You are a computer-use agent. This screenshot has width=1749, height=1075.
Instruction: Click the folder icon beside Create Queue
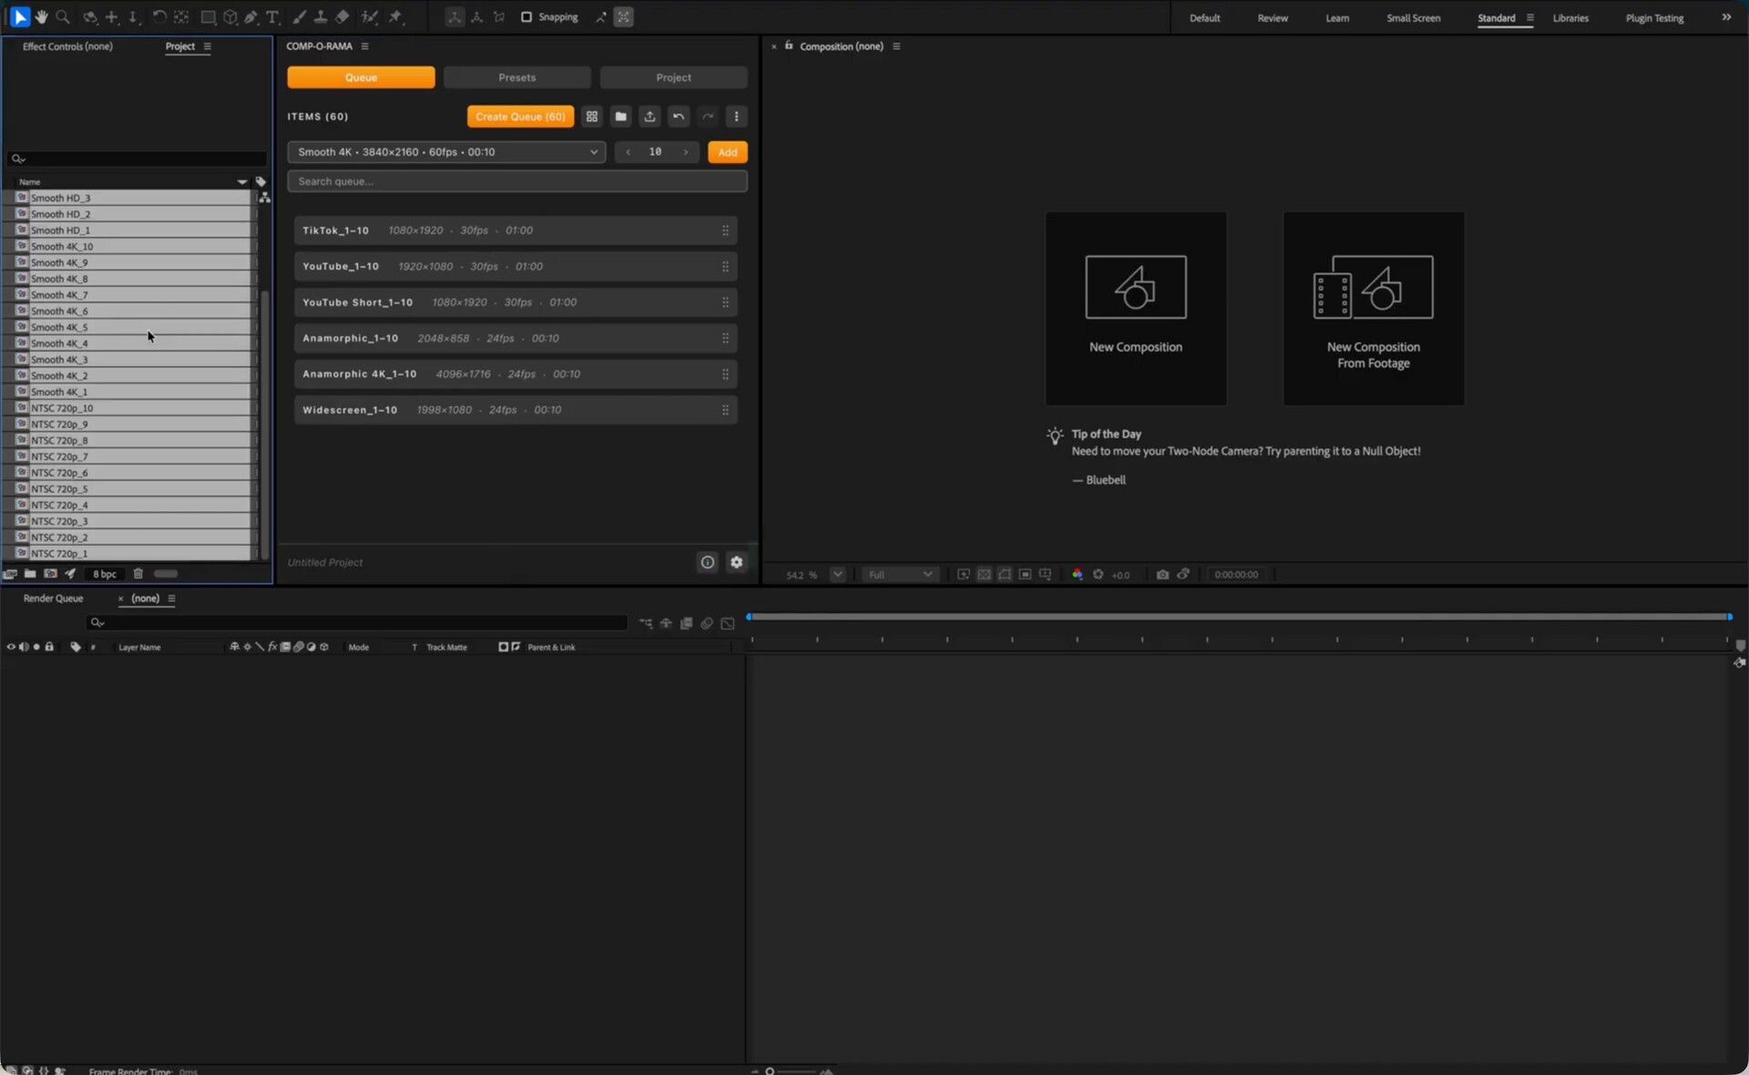[x=621, y=117]
